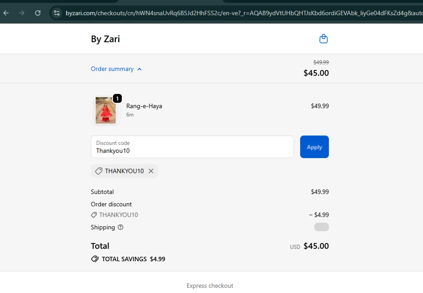Click the TOTAL SAVINGS $4.99 text

pyautogui.click(x=133, y=259)
